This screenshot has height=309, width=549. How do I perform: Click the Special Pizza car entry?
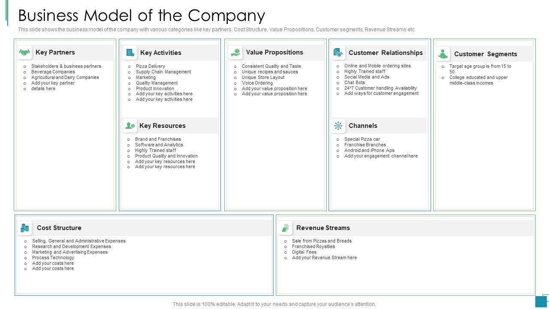click(x=362, y=139)
